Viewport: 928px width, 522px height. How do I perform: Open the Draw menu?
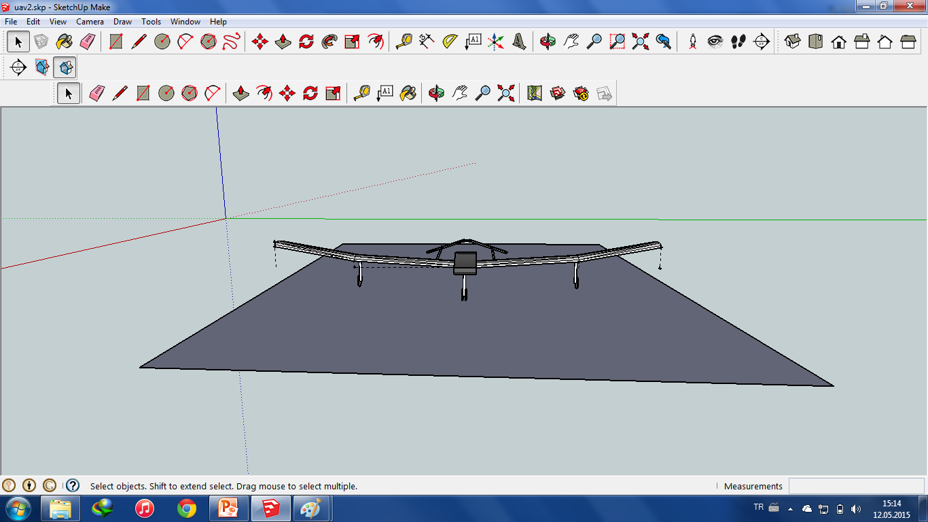122,22
